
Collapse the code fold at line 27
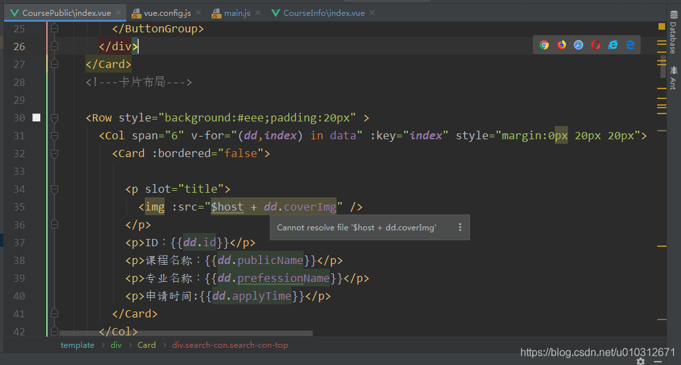tap(54, 64)
